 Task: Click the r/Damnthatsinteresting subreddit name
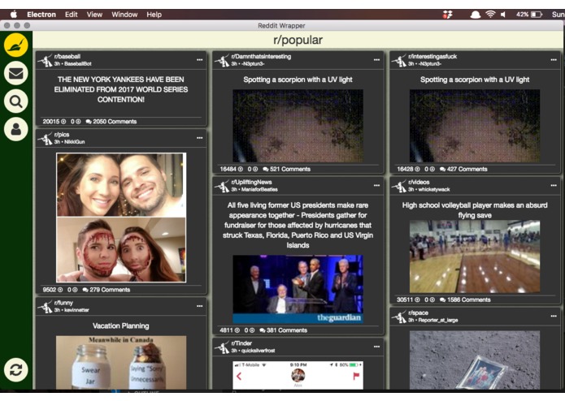click(x=261, y=57)
